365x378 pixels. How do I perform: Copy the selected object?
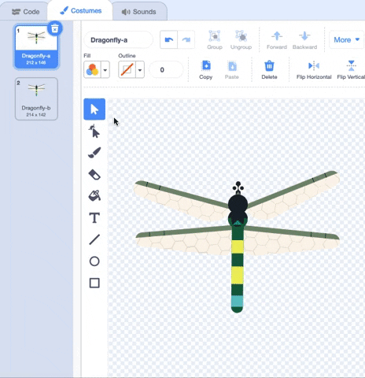tap(206, 70)
